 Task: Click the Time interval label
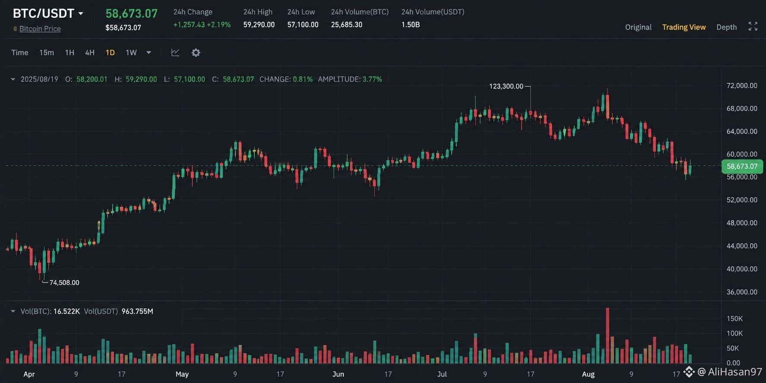pos(20,53)
